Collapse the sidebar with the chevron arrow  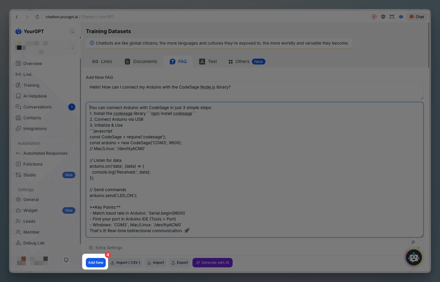[81, 38]
